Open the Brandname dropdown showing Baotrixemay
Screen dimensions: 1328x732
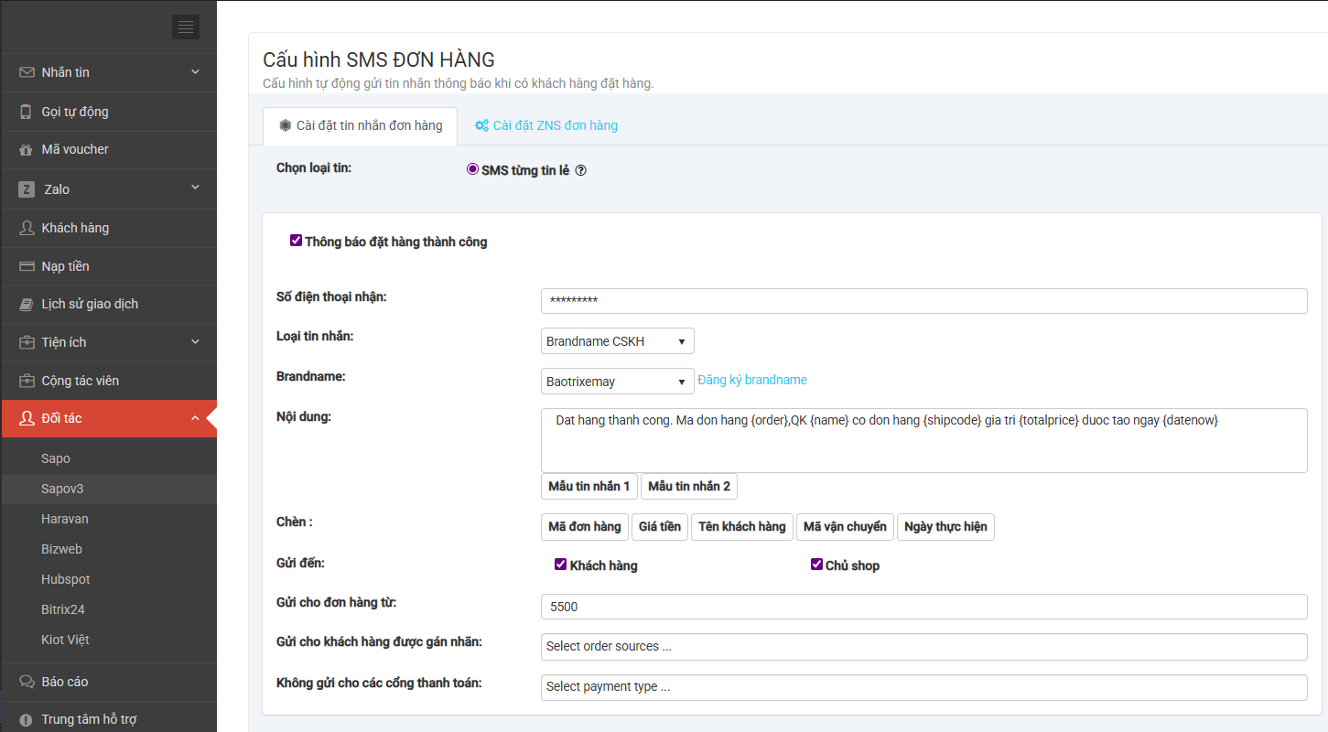click(618, 382)
